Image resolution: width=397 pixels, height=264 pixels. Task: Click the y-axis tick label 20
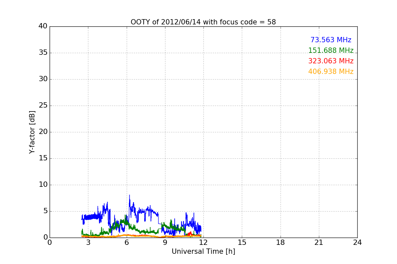coord(43,132)
